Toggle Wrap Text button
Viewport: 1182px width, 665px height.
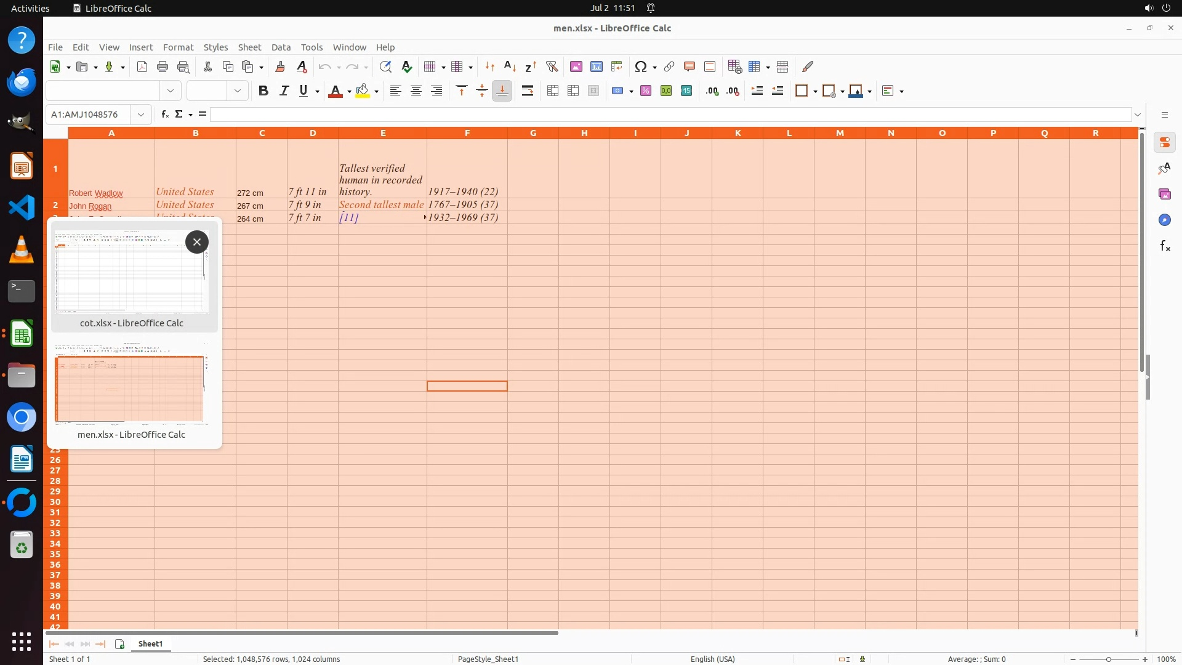pos(528,91)
